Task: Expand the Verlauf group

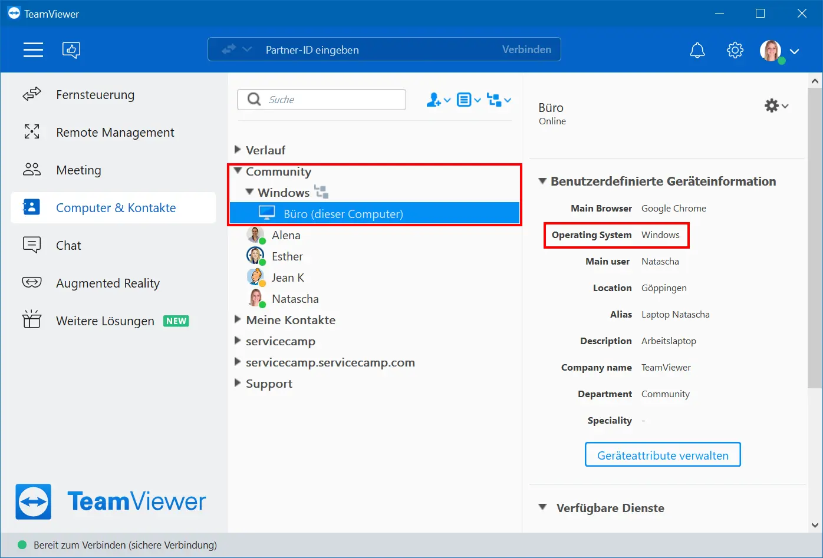Action: pyautogui.click(x=238, y=150)
